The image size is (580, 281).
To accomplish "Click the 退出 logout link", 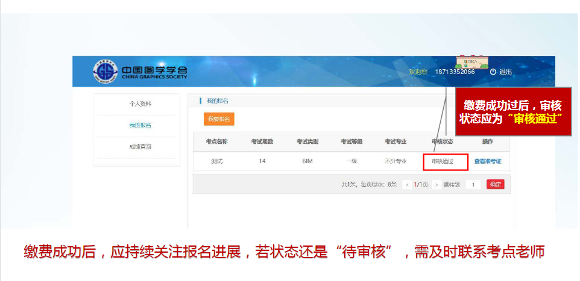I will [505, 72].
